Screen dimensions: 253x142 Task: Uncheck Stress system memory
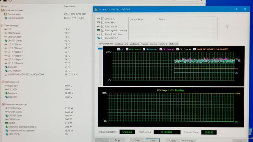(x=102, y=30)
